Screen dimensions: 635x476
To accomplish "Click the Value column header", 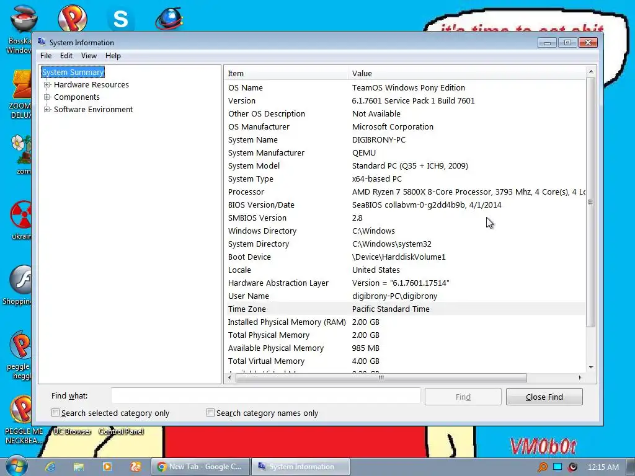I will [467, 73].
